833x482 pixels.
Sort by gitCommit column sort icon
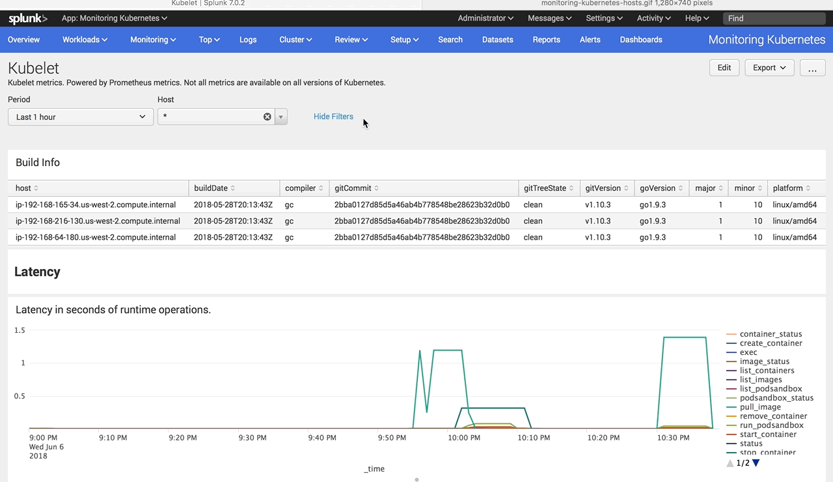tap(376, 188)
